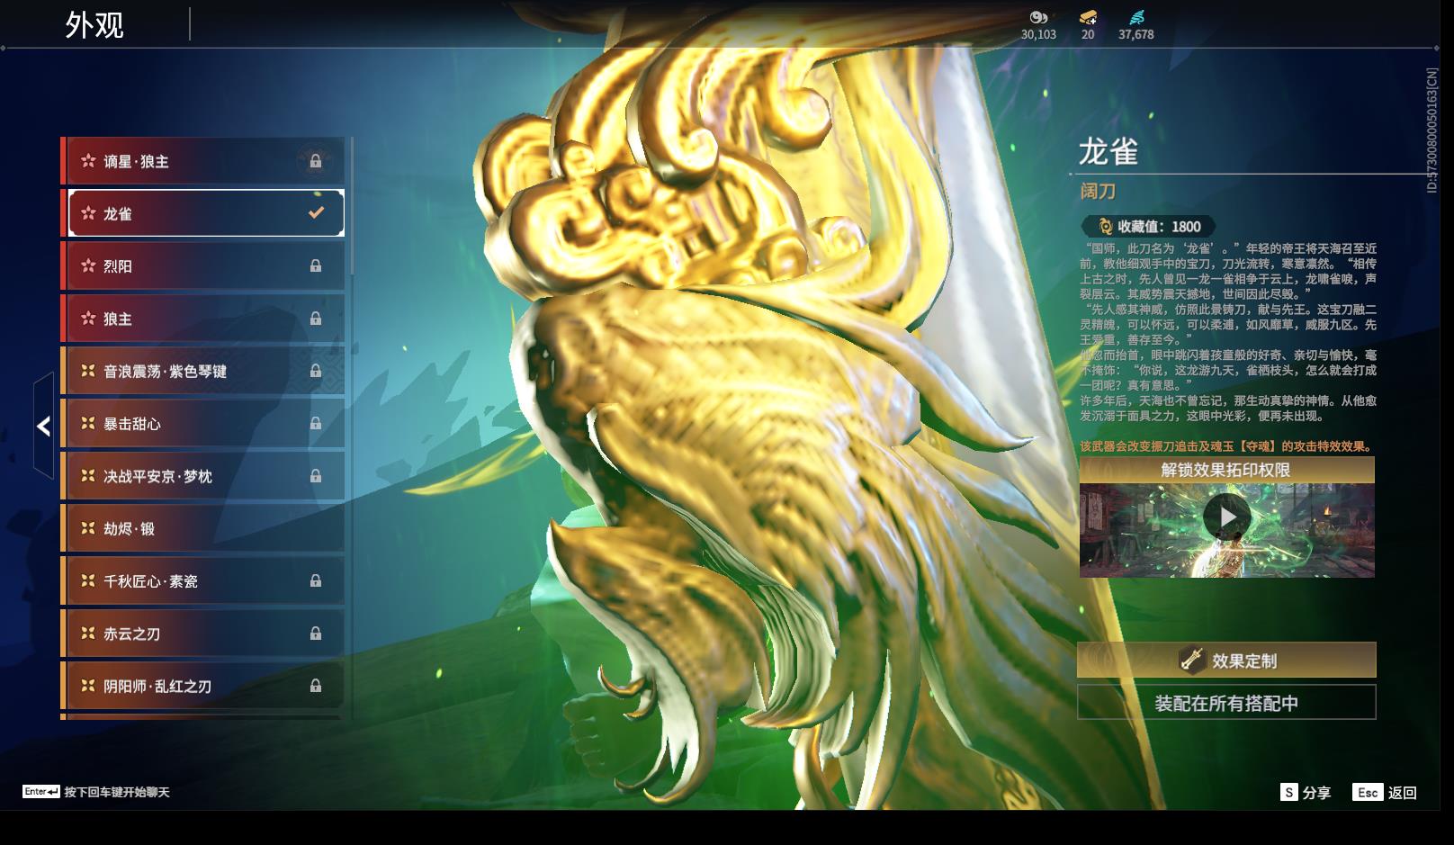Click the 37,678 currency amount
Screen dimensions: 1454x845
tap(1135, 34)
